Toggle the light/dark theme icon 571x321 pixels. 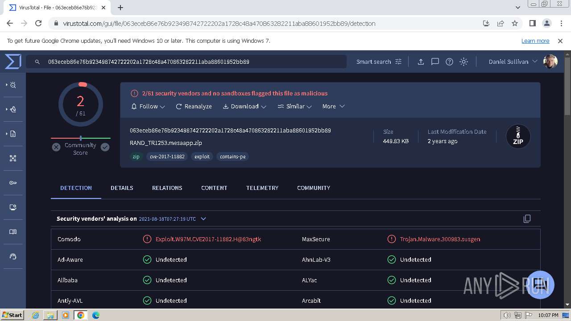[463, 62]
